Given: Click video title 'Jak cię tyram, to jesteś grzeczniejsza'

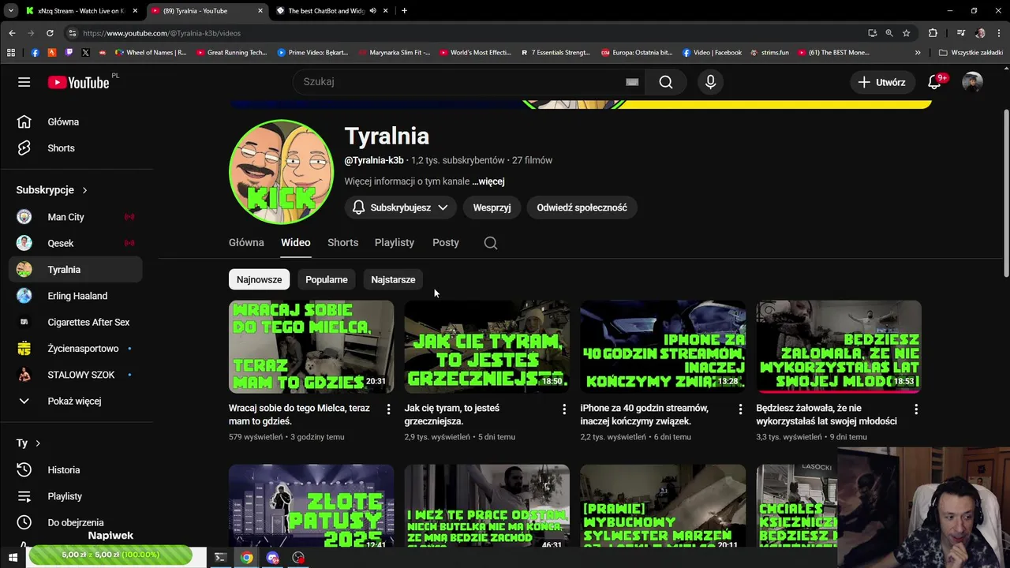Looking at the screenshot, I should coord(452,415).
